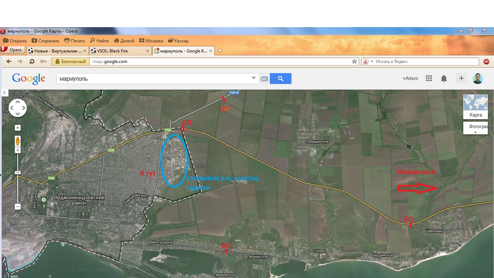Screen dimensions: 494x278
Task: Open the closed tabs arrow near tab bar end
Action: [490, 50]
